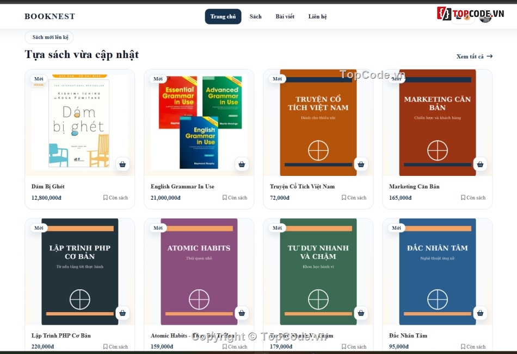
Task: Click basket icon on Marketing Căn Bản
Action: pos(480,164)
